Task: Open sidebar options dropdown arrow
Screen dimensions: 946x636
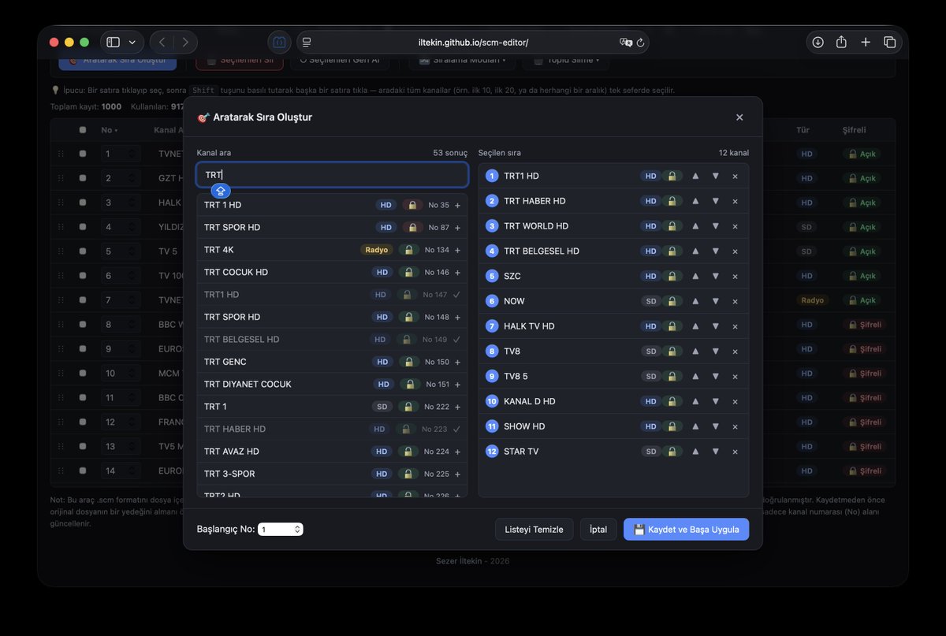Action: click(x=132, y=42)
